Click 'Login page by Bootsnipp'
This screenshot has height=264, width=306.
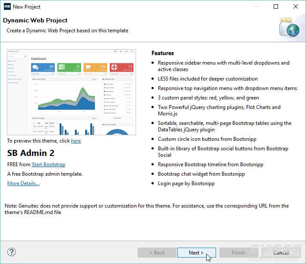tap(186, 183)
